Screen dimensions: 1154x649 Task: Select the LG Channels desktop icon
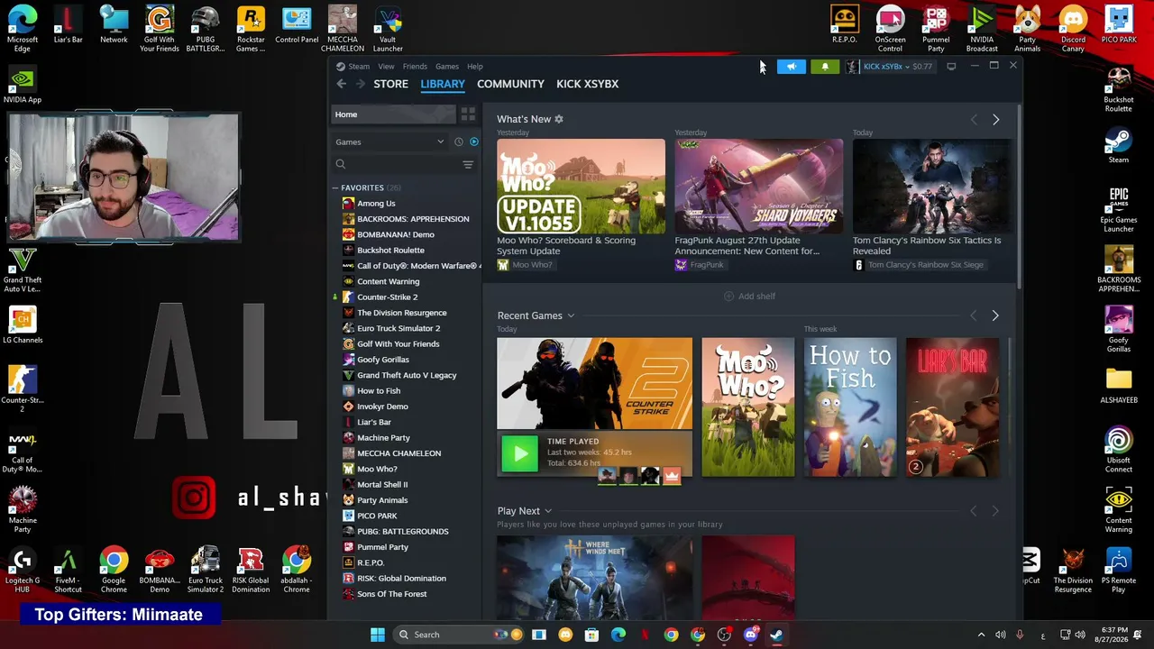(x=23, y=324)
